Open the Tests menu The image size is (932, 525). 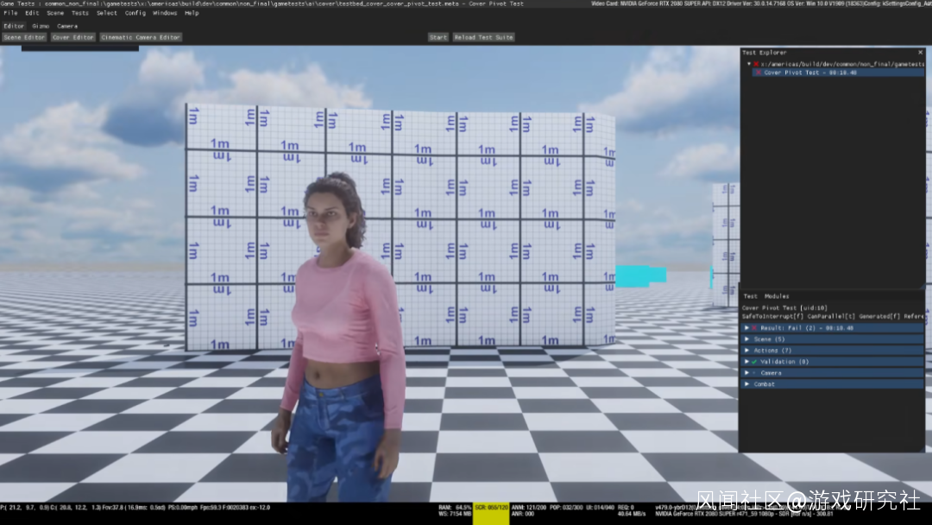[x=79, y=13]
